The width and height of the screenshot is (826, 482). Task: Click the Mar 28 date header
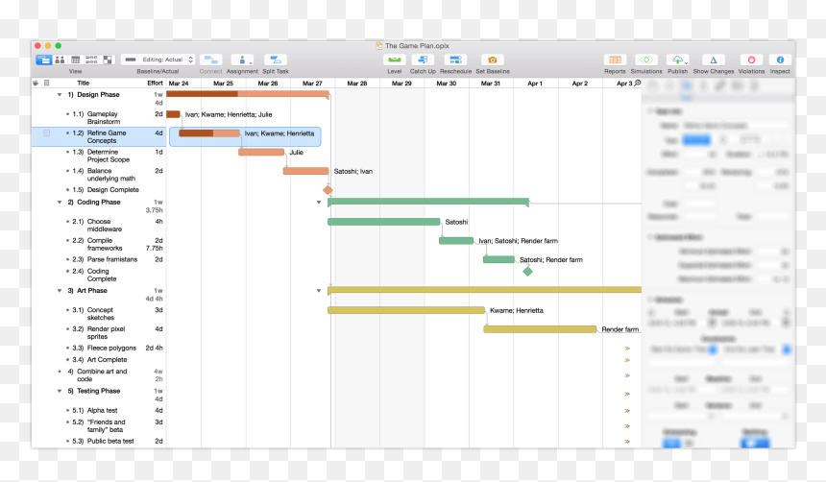click(x=356, y=84)
